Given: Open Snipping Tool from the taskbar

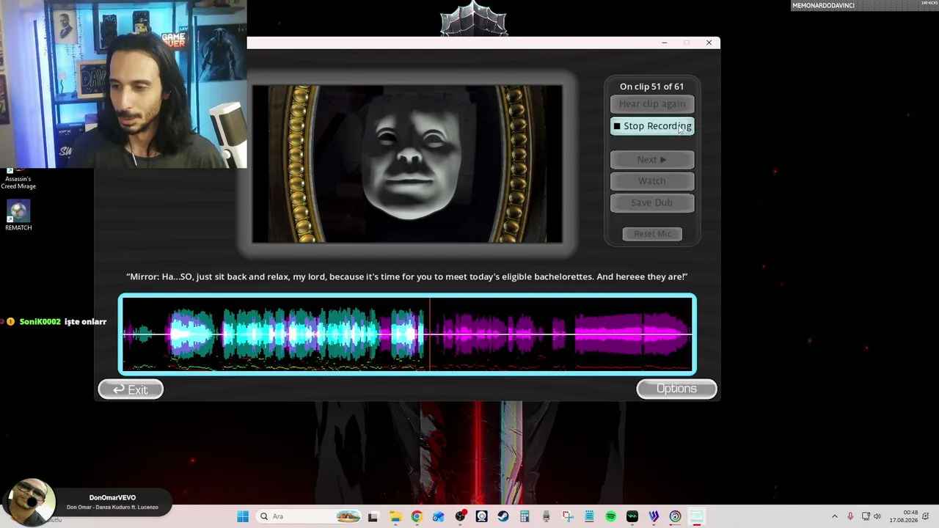Looking at the screenshot, I should (x=568, y=516).
